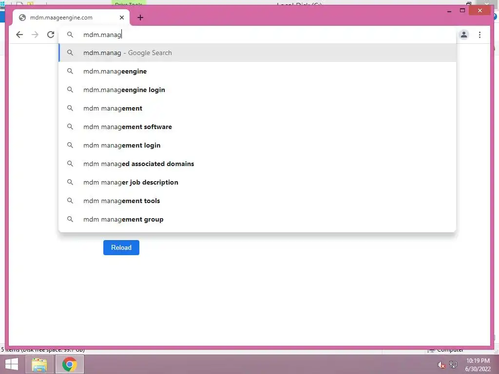
Task: Pick the 'mdm management group' suggestion
Action: [257, 219]
